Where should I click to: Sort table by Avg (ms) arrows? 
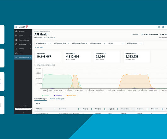click(118, 109)
